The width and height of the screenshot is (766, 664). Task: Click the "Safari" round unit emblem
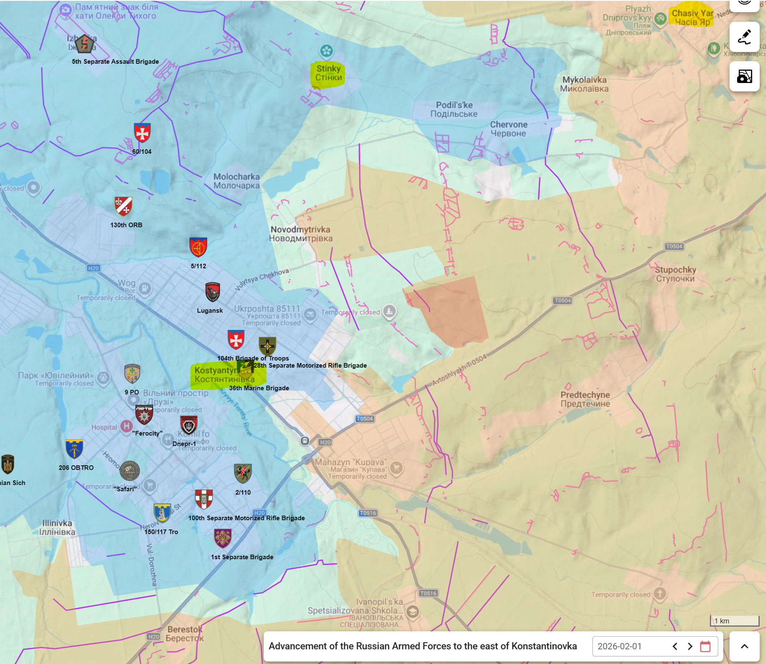(130, 471)
